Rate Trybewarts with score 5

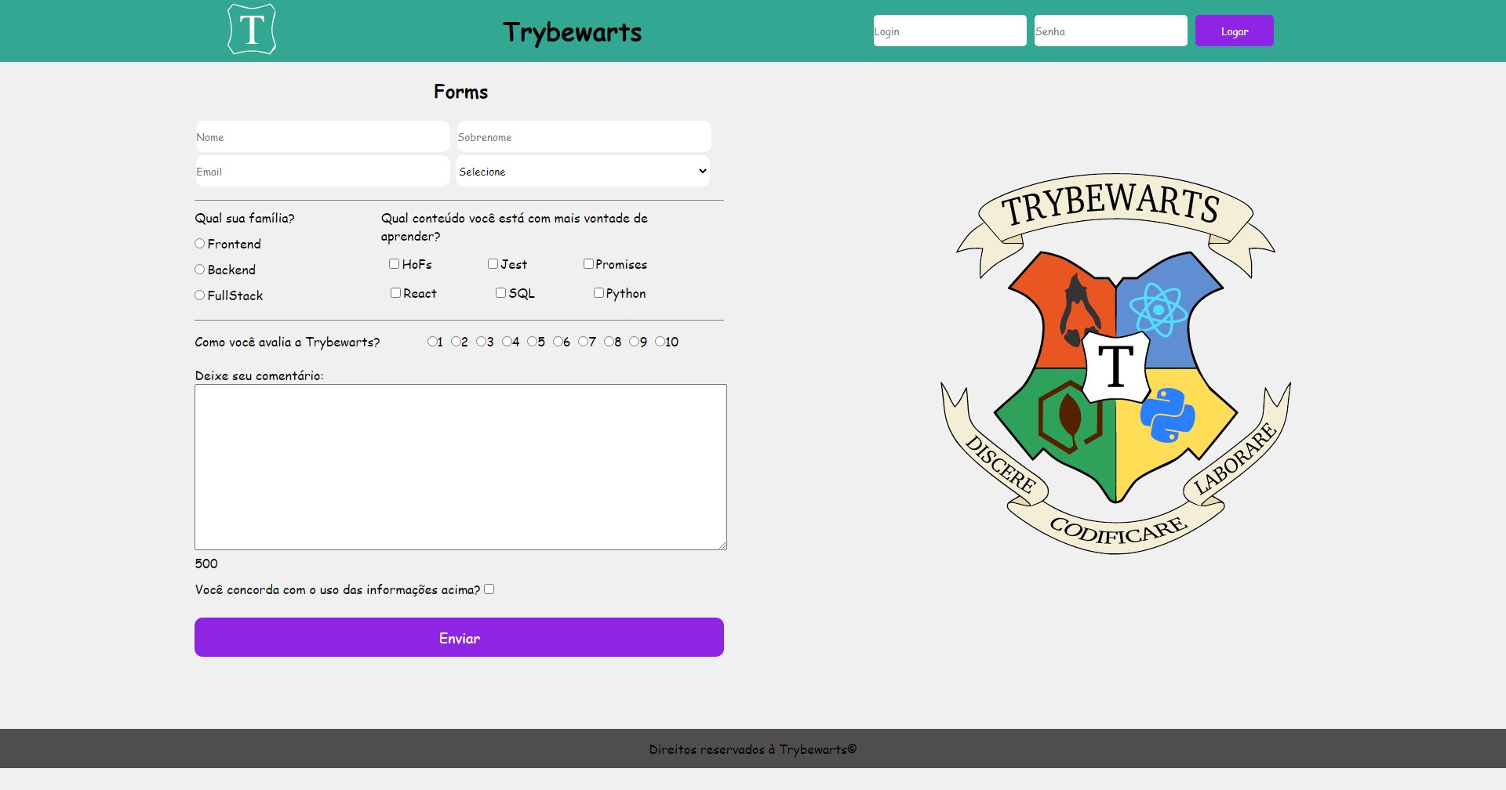[532, 342]
